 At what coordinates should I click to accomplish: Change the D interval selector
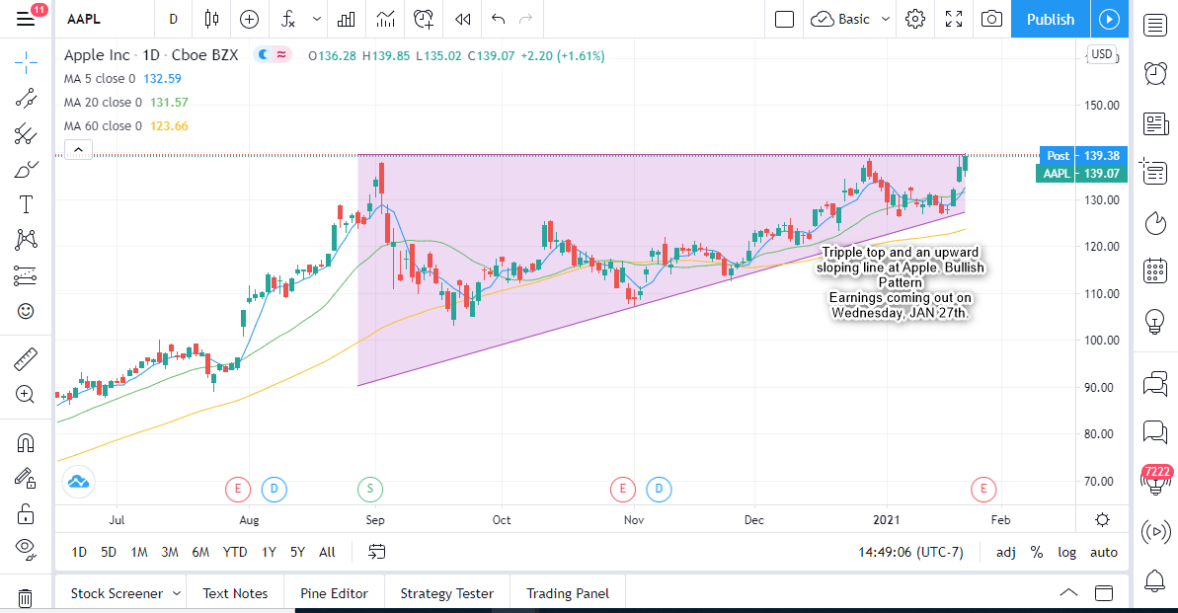tap(174, 19)
